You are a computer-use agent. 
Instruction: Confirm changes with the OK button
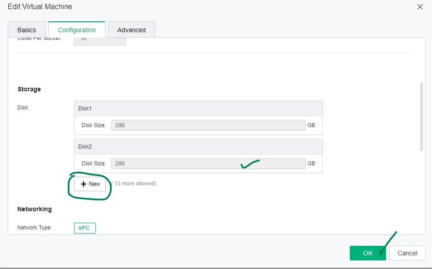pyautogui.click(x=367, y=253)
